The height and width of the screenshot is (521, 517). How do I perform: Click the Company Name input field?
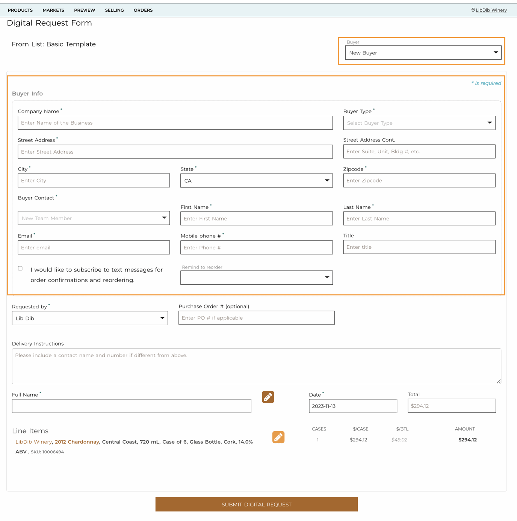[x=175, y=122]
